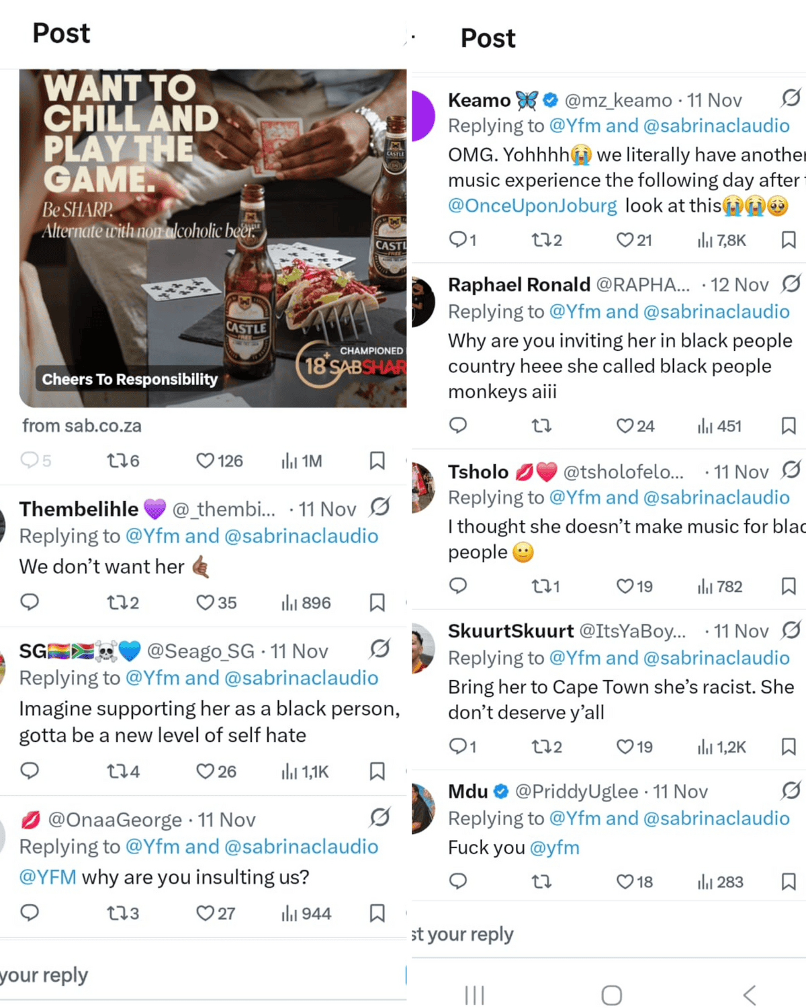Tap the left post your reply field
The height and width of the screenshot is (1008, 806).
coord(203,975)
